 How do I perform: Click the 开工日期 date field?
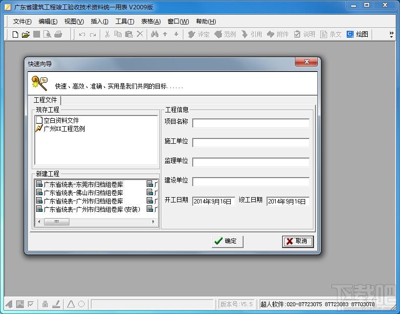pyautogui.click(x=214, y=202)
